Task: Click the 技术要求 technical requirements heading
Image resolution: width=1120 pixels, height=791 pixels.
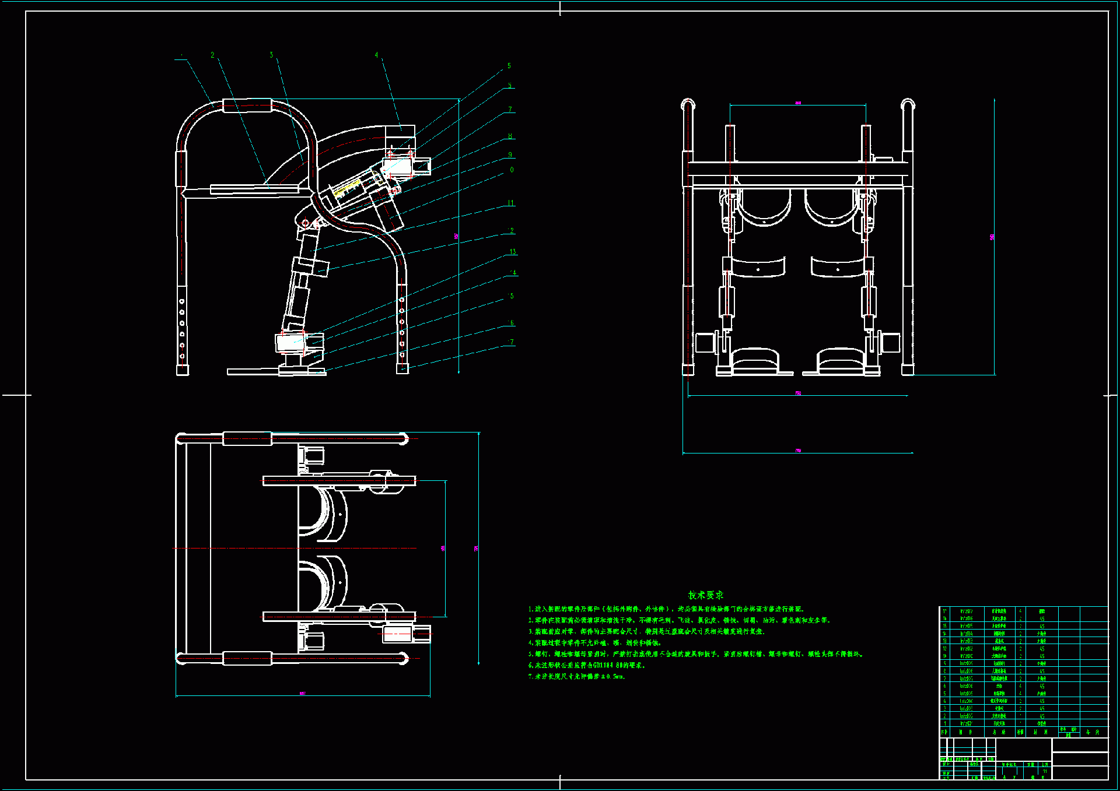Action: coord(705,595)
